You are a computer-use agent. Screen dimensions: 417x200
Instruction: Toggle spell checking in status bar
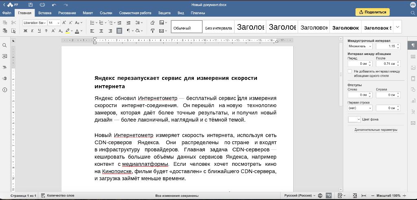(x=329, y=196)
